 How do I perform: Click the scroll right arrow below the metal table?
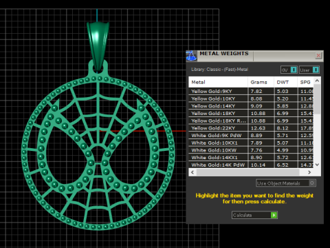point(309,172)
